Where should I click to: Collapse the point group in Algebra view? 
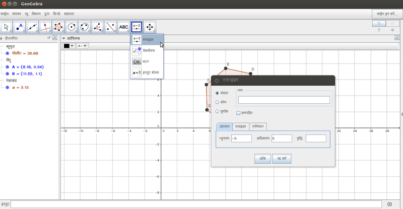[2, 60]
